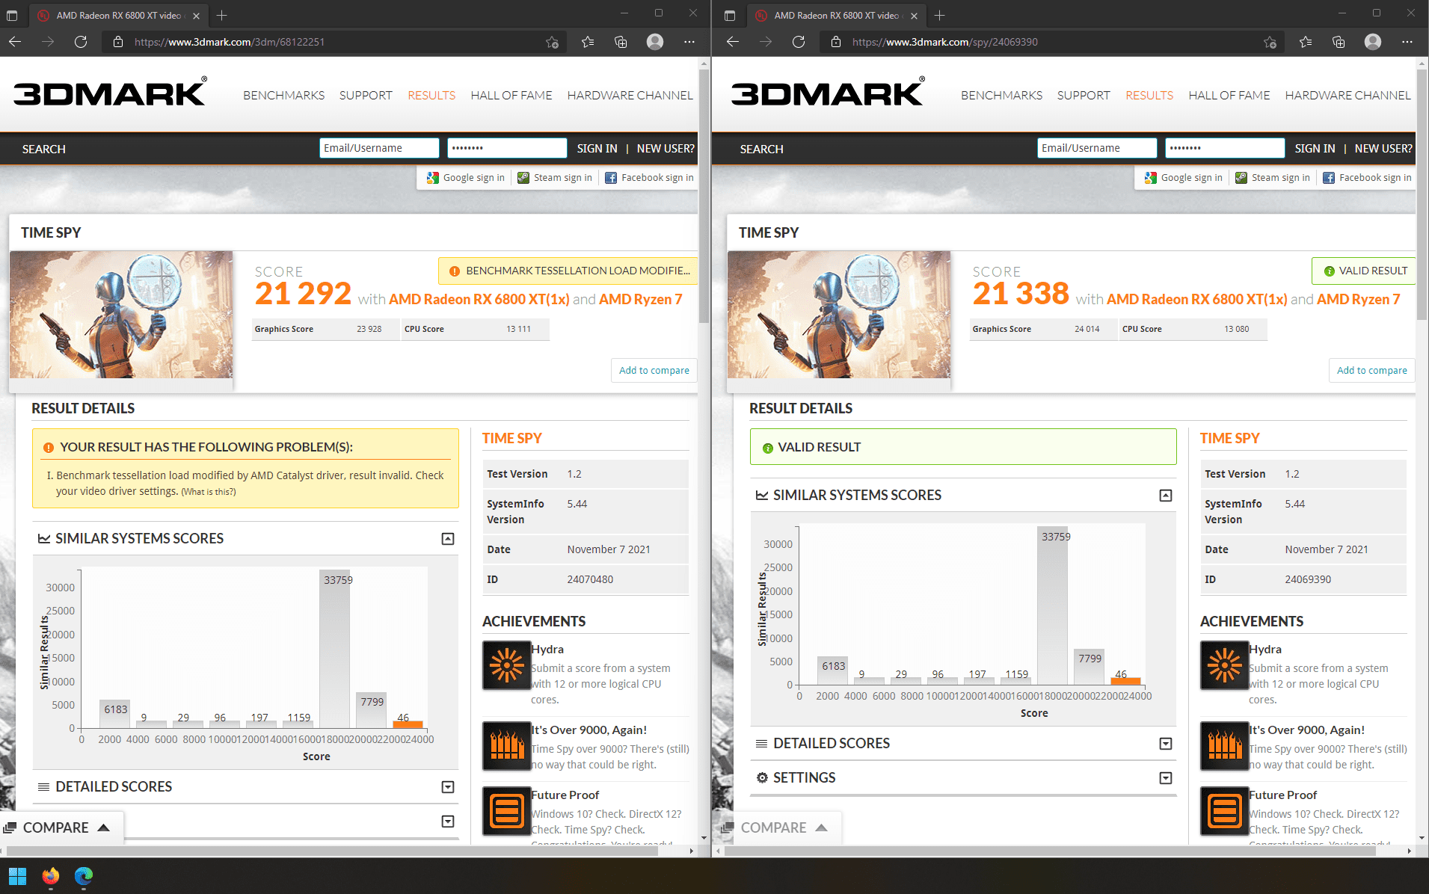Add left page to favorites star
Viewport: 1429px width, 894px height.
pyautogui.click(x=552, y=42)
